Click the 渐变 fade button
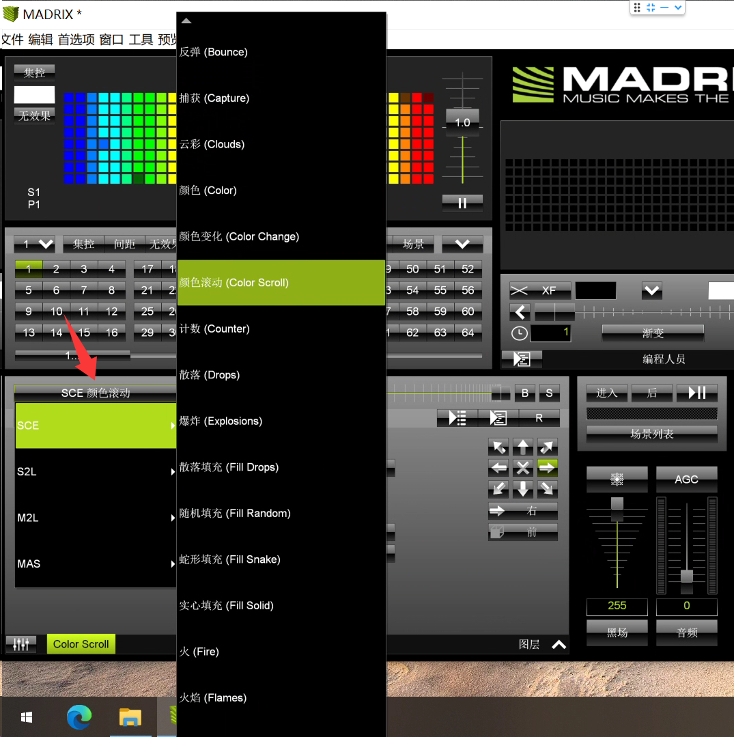This screenshot has height=737, width=734. point(653,333)
